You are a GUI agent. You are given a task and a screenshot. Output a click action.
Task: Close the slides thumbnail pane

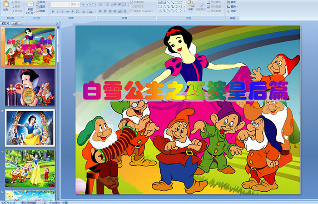pyautogui.click(x=57, y=24)
